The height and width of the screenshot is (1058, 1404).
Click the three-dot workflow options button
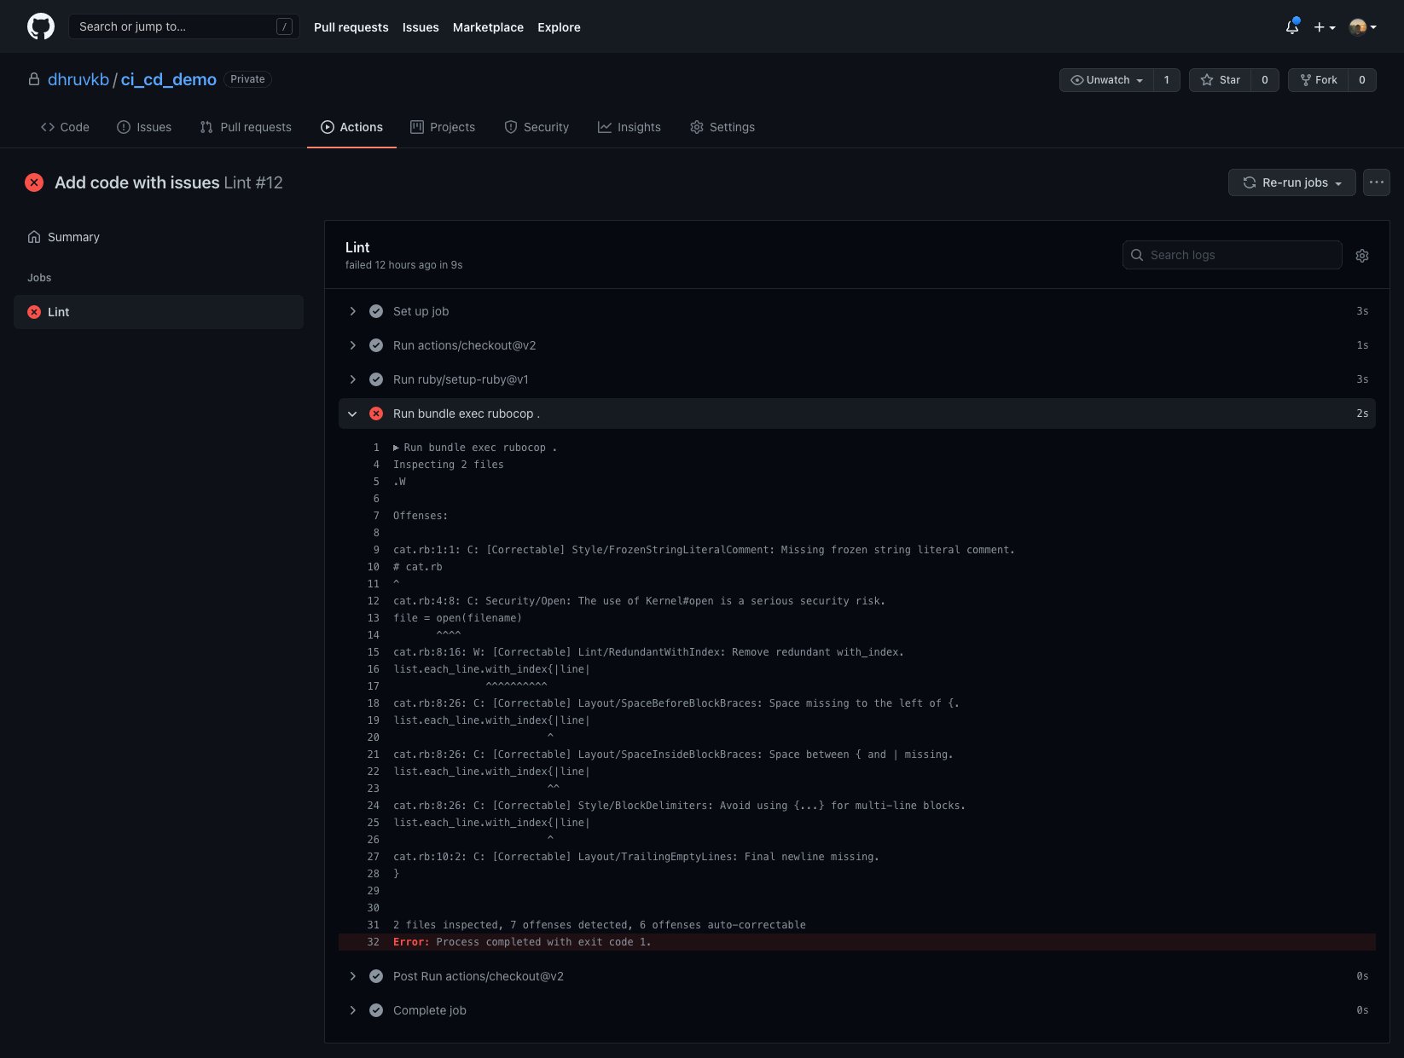tap(1376, 182)
